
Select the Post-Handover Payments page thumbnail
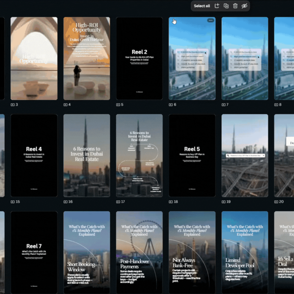coord(139,253)
